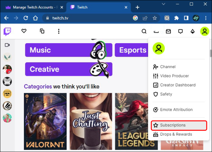Click the Music category button
Screen dimensions: 212x152
coord(69,50)
